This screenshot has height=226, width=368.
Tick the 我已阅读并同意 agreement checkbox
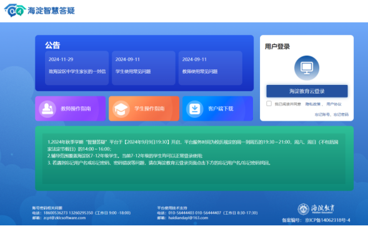click(269, 104)
